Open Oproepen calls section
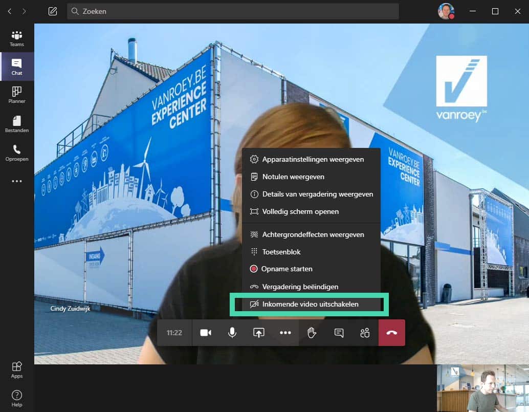 point(17,153)
